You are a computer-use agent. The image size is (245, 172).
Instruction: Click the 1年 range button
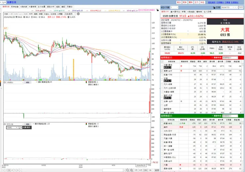pyautogui.click(x=145, y=170)
